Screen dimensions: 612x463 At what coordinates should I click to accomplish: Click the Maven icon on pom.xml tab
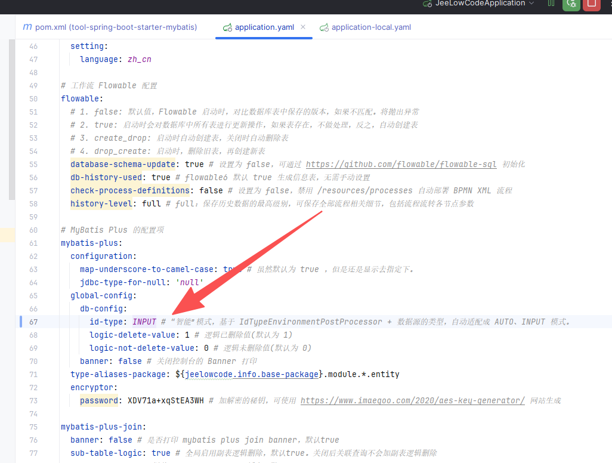coord(27,27)
